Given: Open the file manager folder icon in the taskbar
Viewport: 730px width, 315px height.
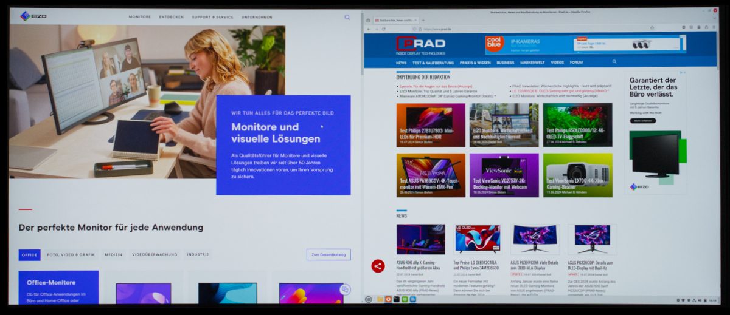Looking at the screenshot, I should 380,299.
